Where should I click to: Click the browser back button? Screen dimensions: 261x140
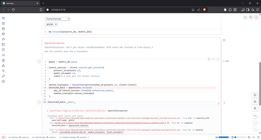click(3, 10)
